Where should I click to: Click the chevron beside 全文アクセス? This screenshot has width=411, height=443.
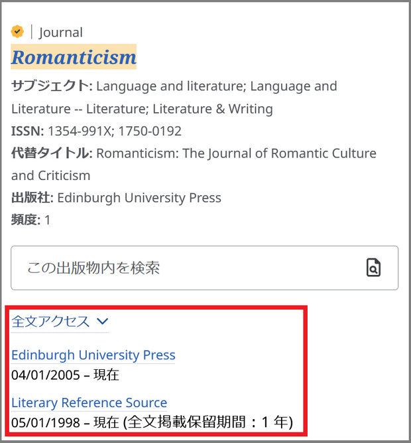pos(102,321)
